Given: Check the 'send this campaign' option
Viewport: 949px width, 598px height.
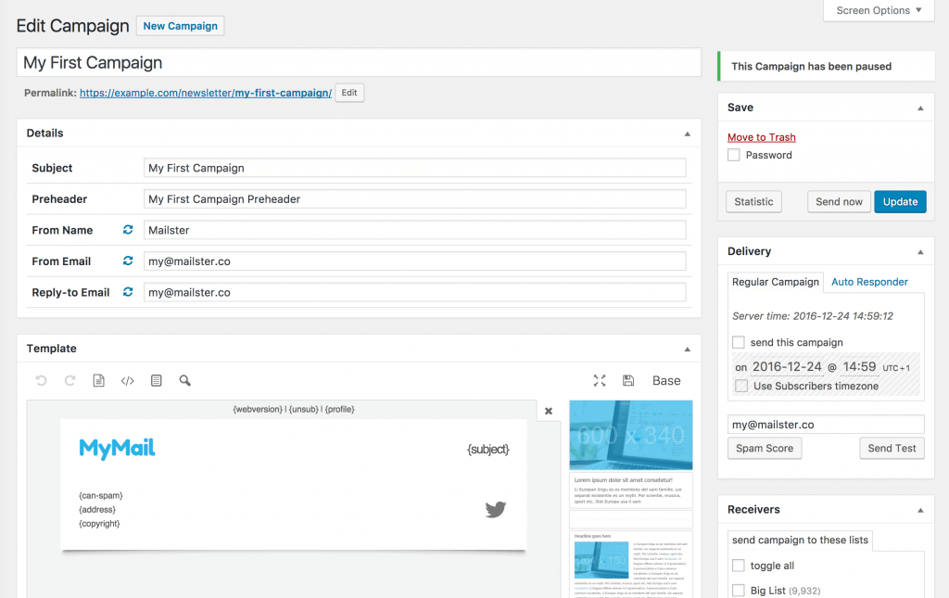Looking at the screenshot, I should point(739,342).
